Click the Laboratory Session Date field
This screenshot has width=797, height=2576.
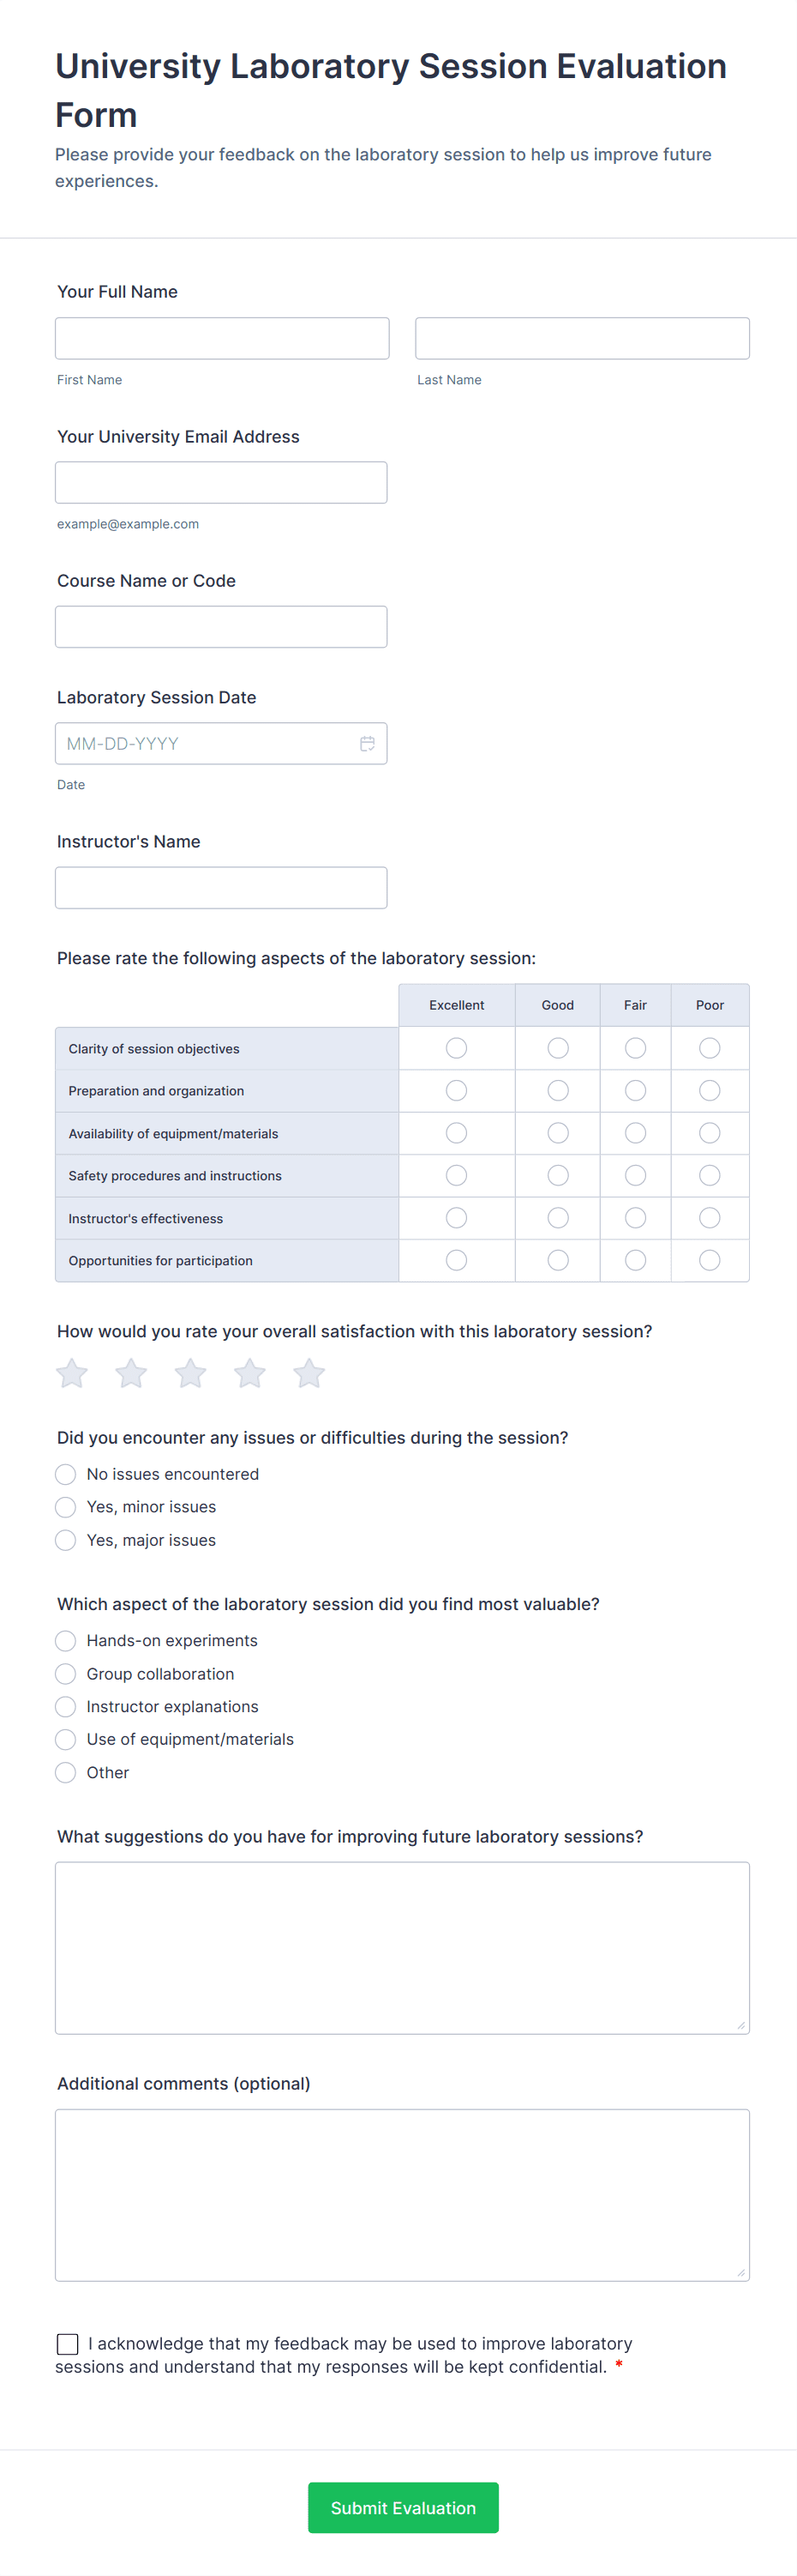pos(205,743)
